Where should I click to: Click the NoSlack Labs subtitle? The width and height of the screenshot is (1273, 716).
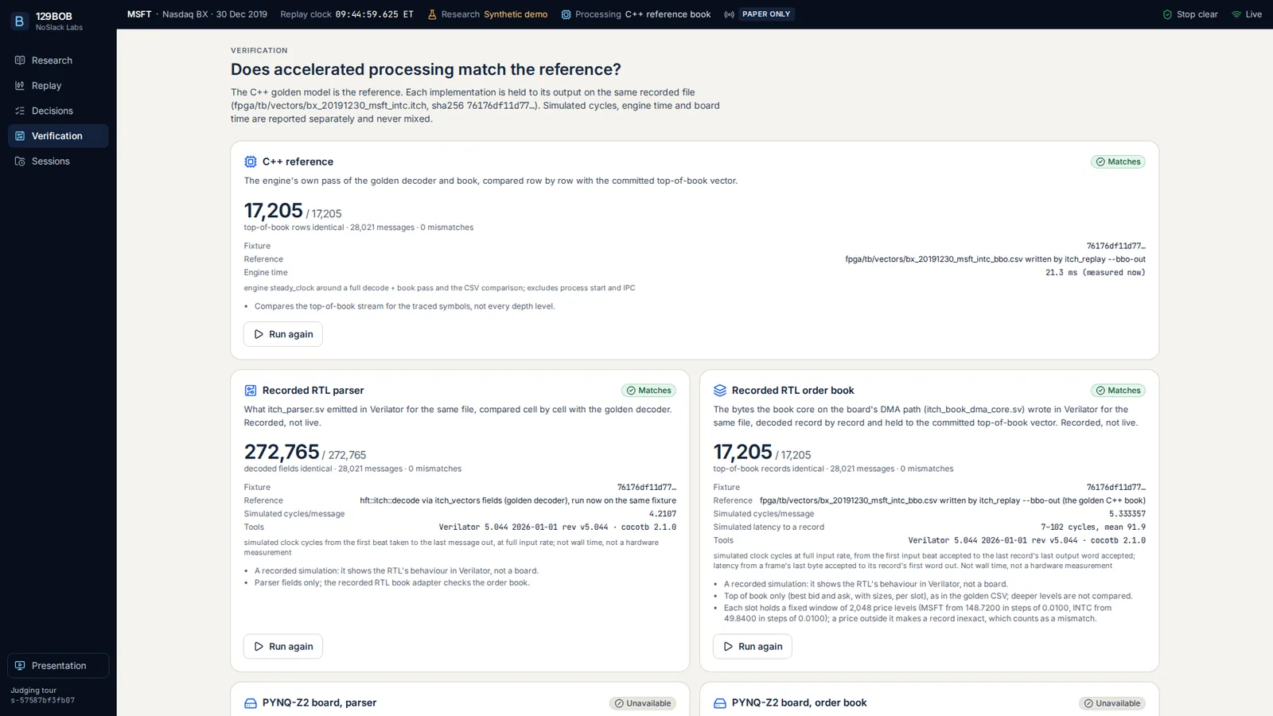[59, 28]
